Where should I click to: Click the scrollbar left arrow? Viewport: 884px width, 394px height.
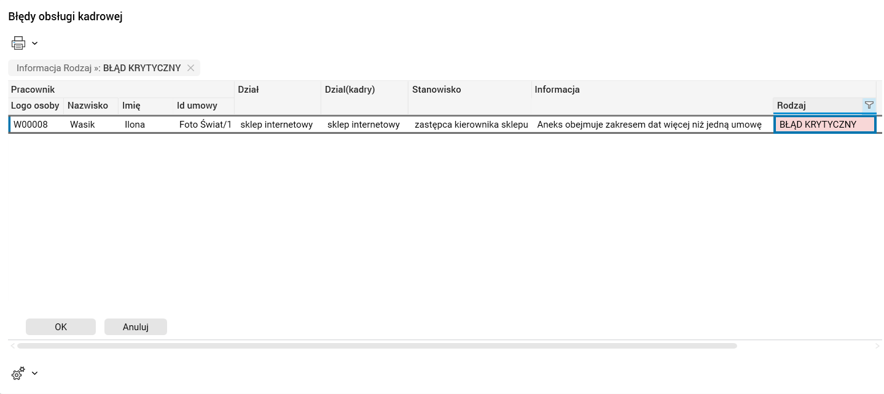pos(13,346)
